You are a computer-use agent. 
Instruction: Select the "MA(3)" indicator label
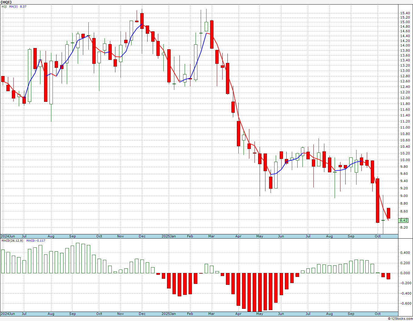(x=13, y=6)
